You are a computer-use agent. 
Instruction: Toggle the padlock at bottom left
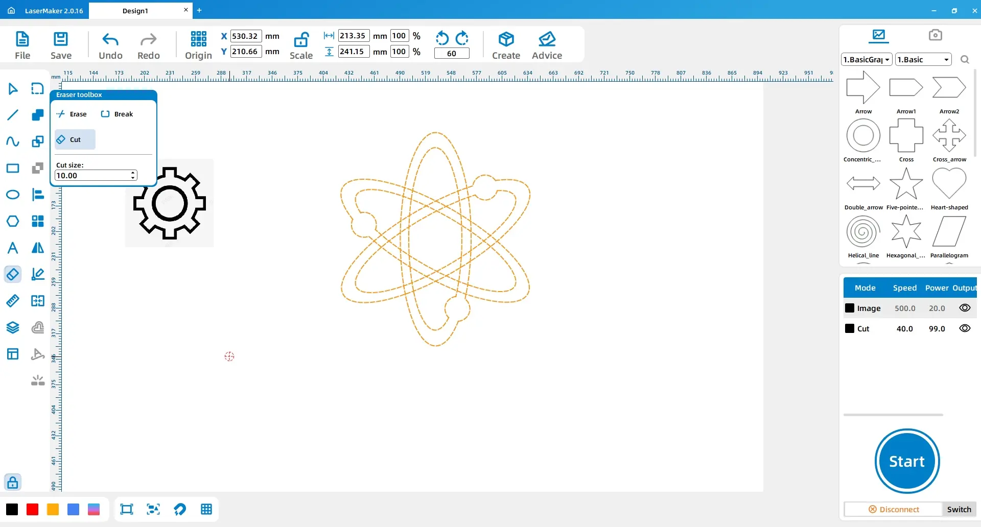click(x=13, y=482)
